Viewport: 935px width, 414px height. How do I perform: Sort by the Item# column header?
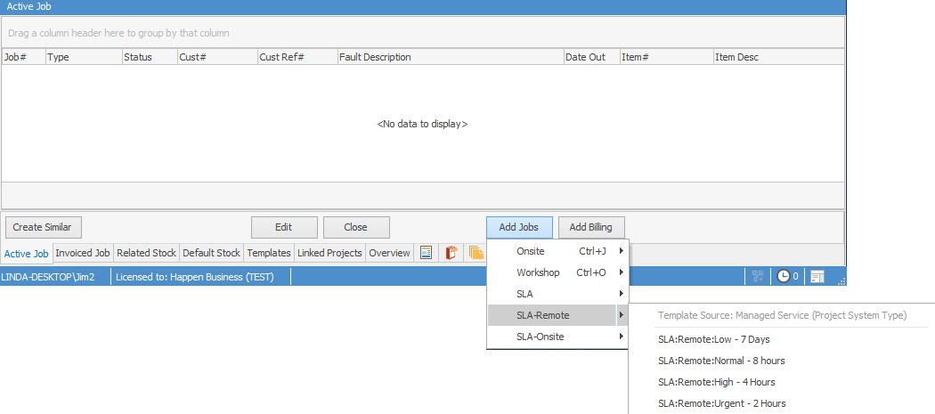coord(667,57)
